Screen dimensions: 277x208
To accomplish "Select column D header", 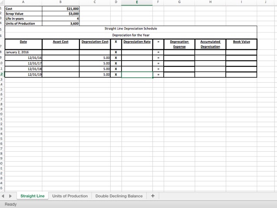I will point(116,2).
